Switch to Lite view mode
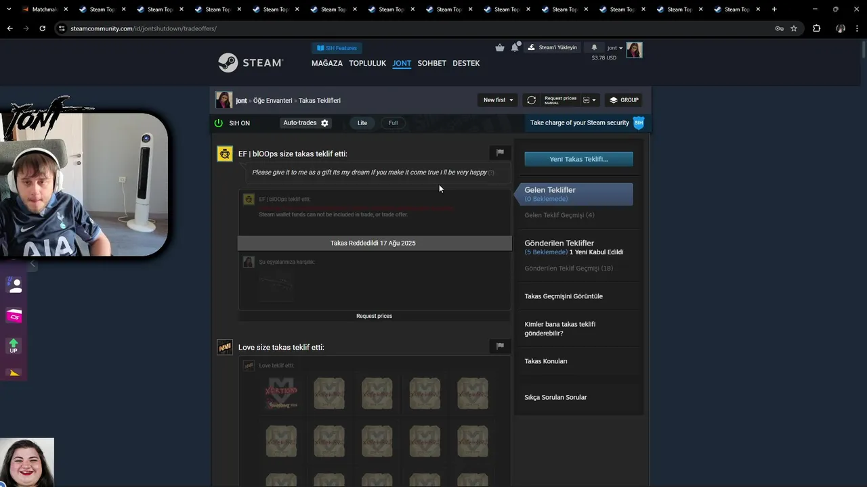The height and width of the screenshot is (487, 867). [x=362, y=123]
